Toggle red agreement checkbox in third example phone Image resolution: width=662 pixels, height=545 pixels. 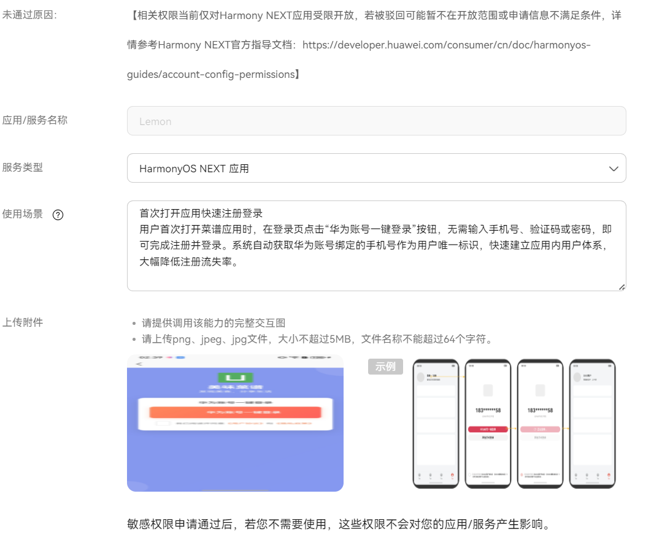tap(522, 474)
